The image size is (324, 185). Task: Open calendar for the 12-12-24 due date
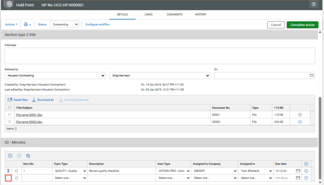pyautogui.click(x=298, y=171)
